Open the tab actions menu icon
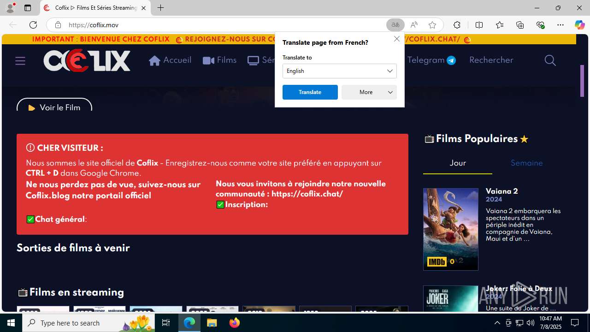The image size is (590, 332). [28, 8]
